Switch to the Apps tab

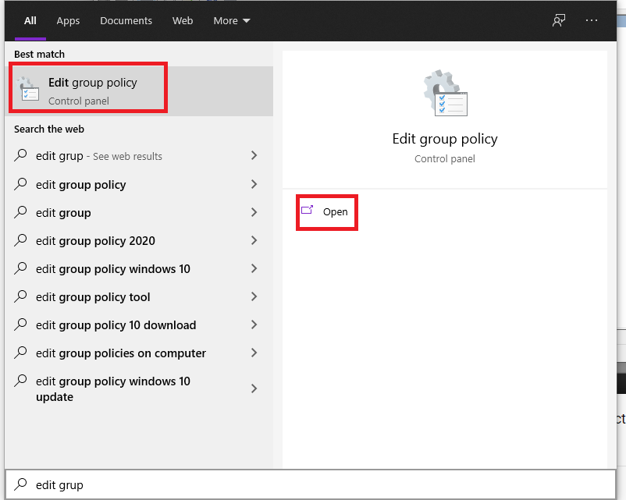click(68, 20)
